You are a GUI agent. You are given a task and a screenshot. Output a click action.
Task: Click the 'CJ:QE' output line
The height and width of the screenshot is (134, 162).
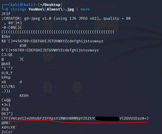(x=7, y=55)
